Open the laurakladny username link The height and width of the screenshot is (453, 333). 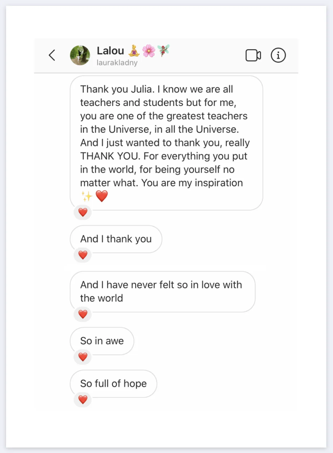click(117, 63)
